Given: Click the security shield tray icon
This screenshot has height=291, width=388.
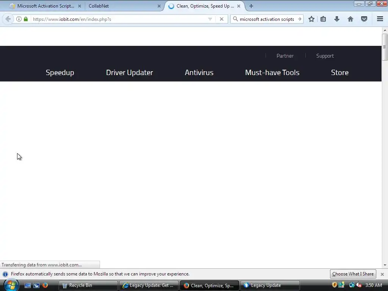Looking at the screenshot, I should coord(334,285).
